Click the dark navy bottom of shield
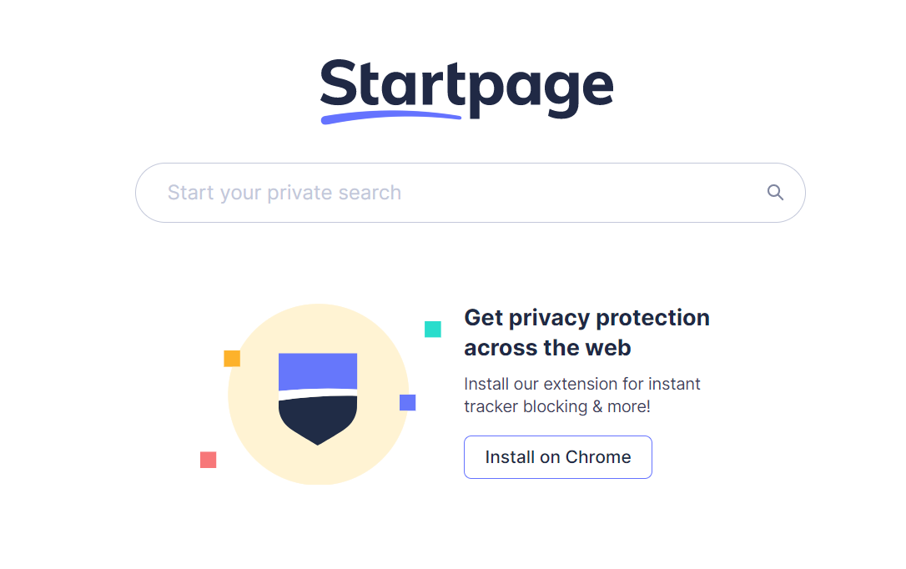The height and width of the screenshot is (569, 906). coord(318,420)
